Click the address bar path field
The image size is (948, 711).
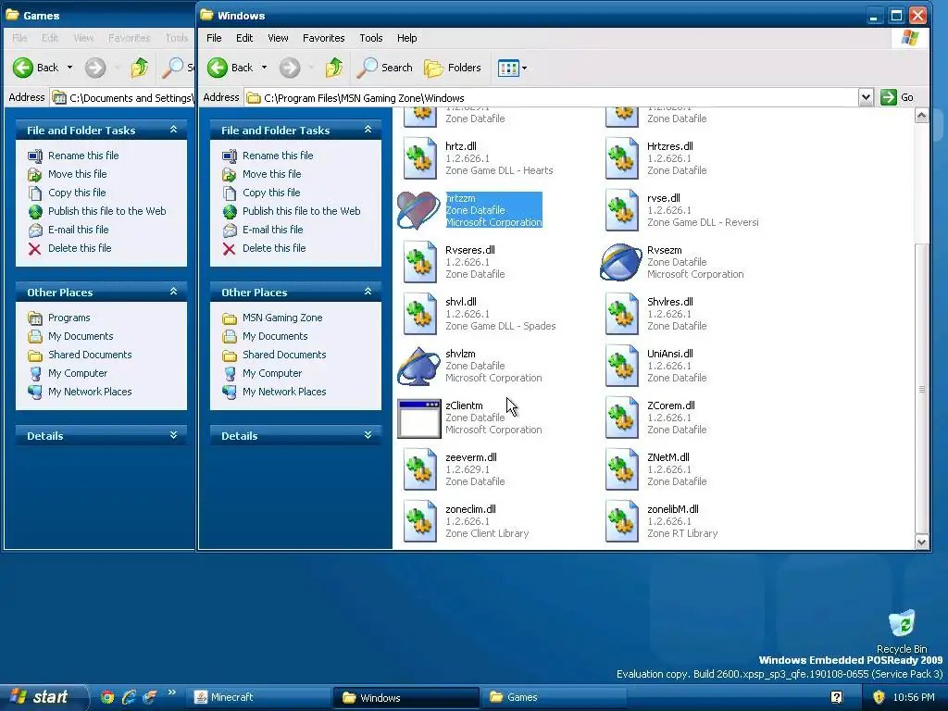click(x=552, y=98)
